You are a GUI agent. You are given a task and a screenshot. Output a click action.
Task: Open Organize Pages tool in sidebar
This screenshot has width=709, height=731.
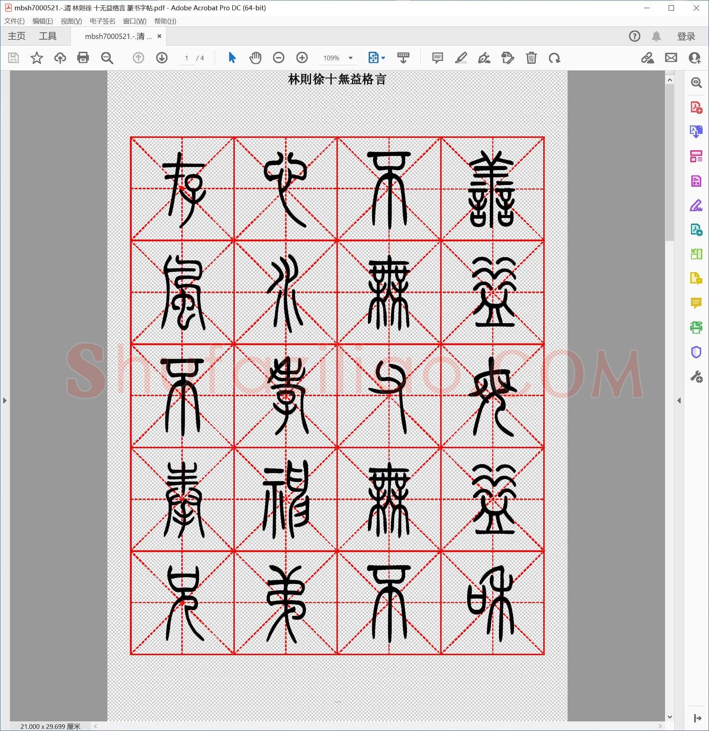696,156
